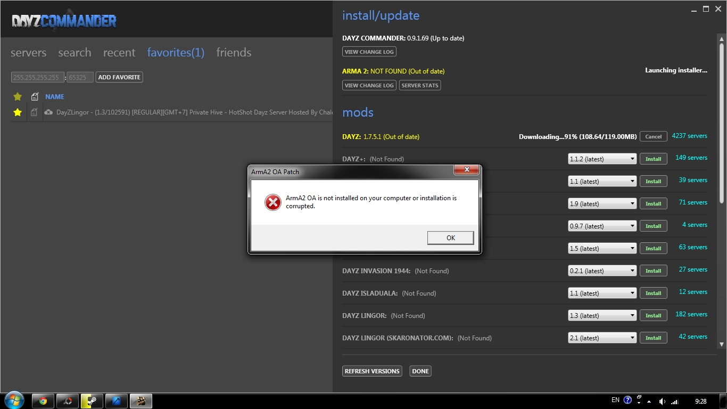Image resolution: width=727 pixels, height=409 pixels.
Task: Click the mods list scrollbar down arrow
Action: pos(722,345)
